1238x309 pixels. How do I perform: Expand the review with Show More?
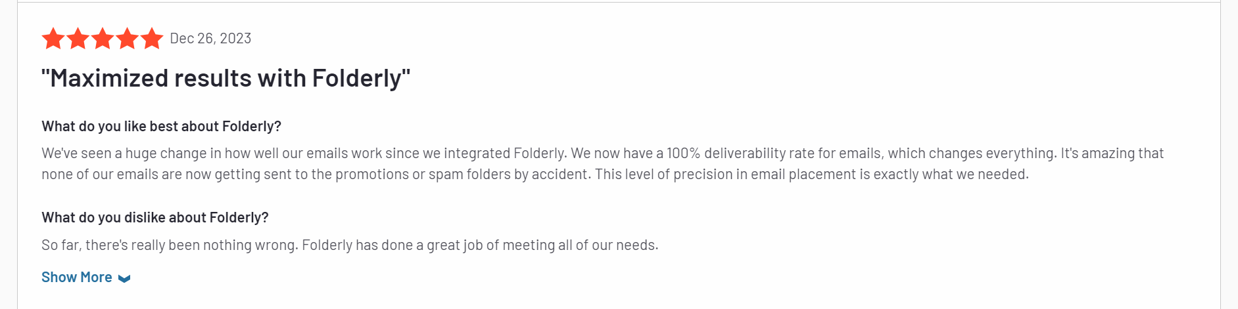tap(77, 278)
